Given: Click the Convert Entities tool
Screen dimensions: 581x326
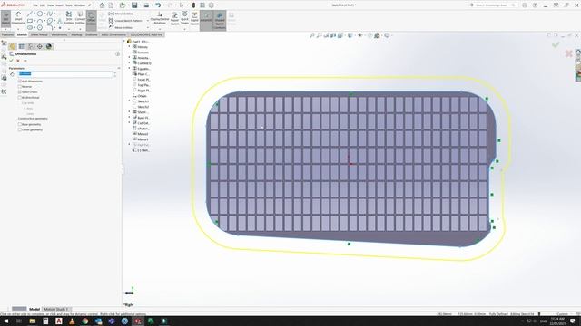Looking at the screenshot, I should pyautogui.click(x=80, y=18).
